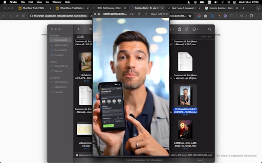
Task: Select the Commercial Ads (1).json document icon
Action: pyautogui.click(x=185, y=62)
